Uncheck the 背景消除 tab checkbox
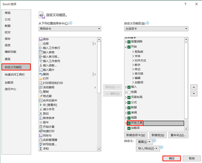Image resolution: width=202 pixels, height=163 pixels. click(129, 42)
